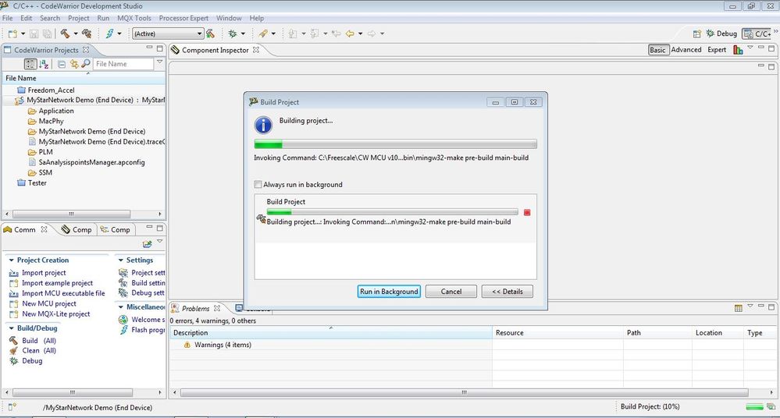This screenshot has height=418, width=780.
Task: Click the status bar progress view icon
Action: tap(771, 406)
